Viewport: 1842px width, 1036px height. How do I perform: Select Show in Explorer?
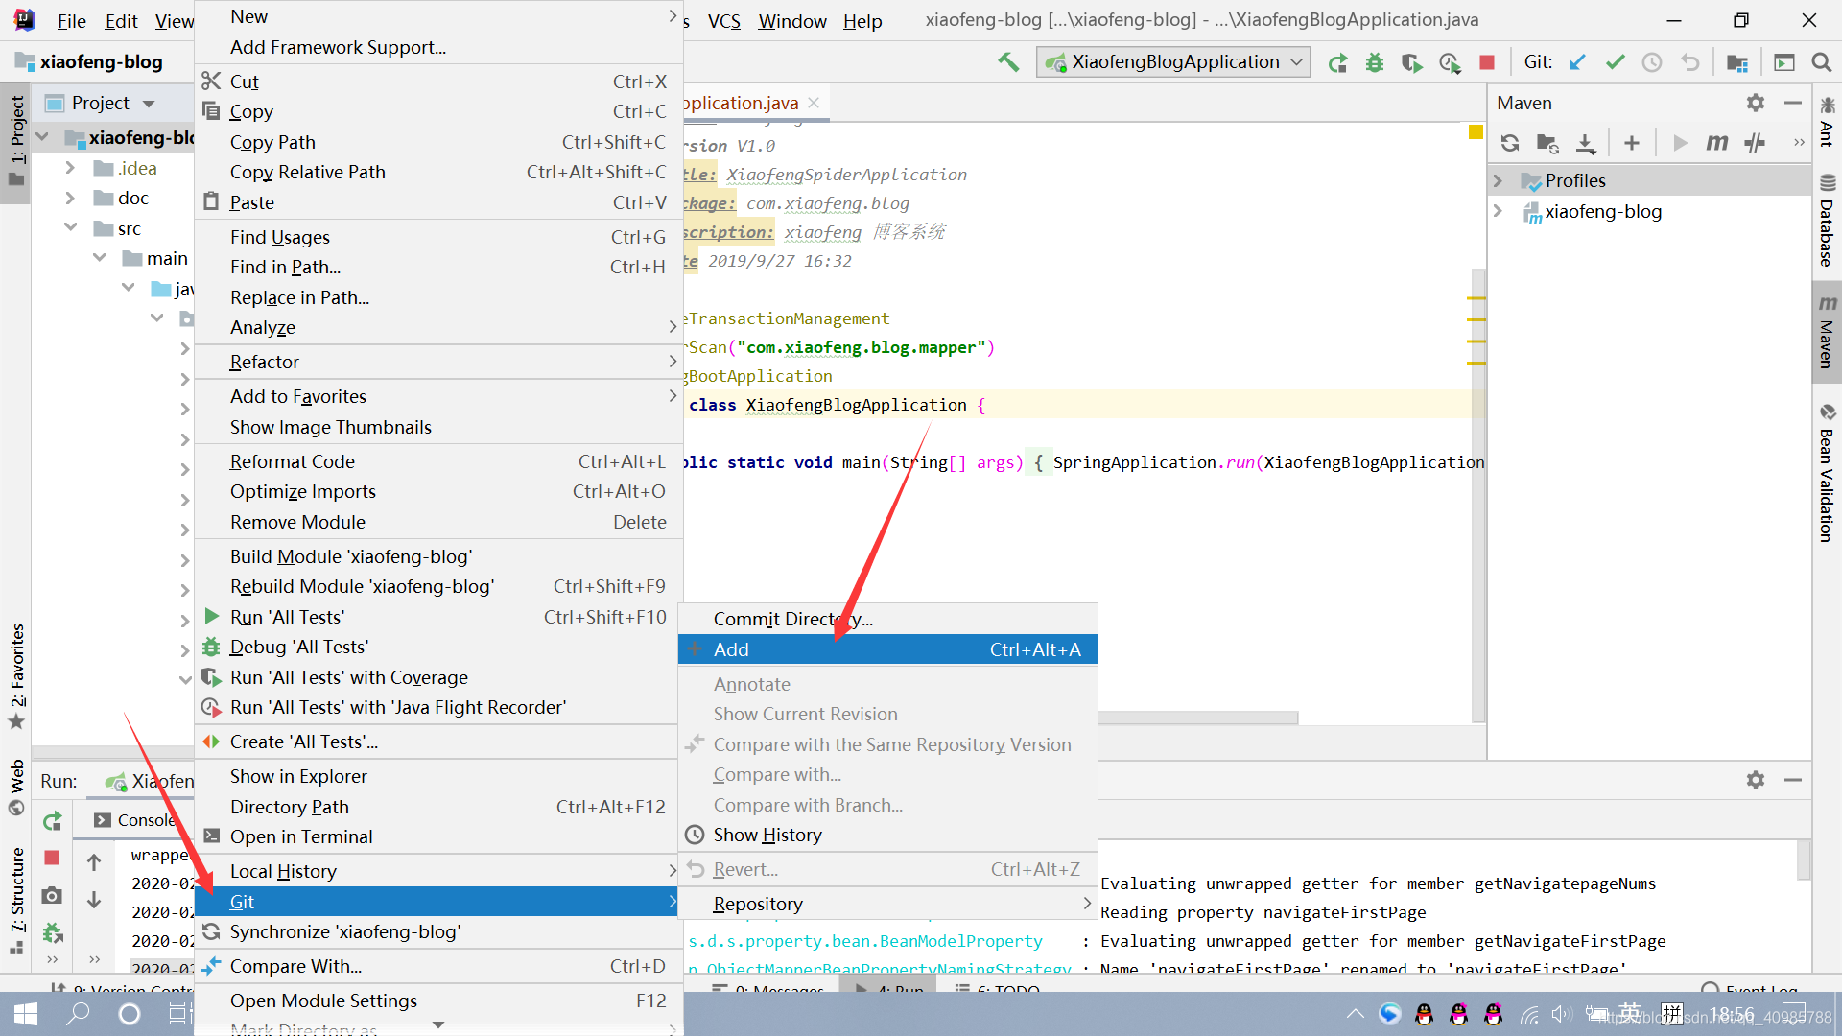pos(438,776)
